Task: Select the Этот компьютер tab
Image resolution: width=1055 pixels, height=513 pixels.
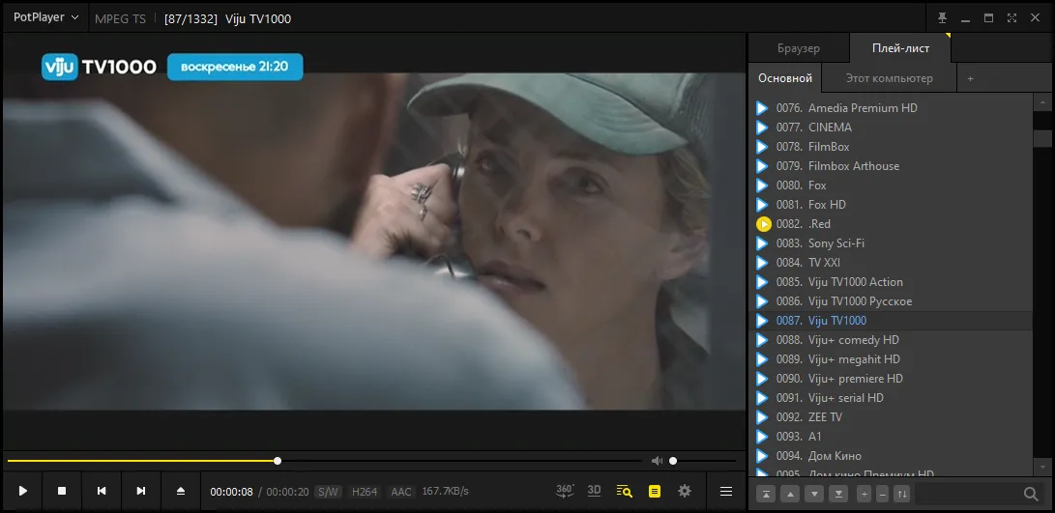Action: coord(889,78)
